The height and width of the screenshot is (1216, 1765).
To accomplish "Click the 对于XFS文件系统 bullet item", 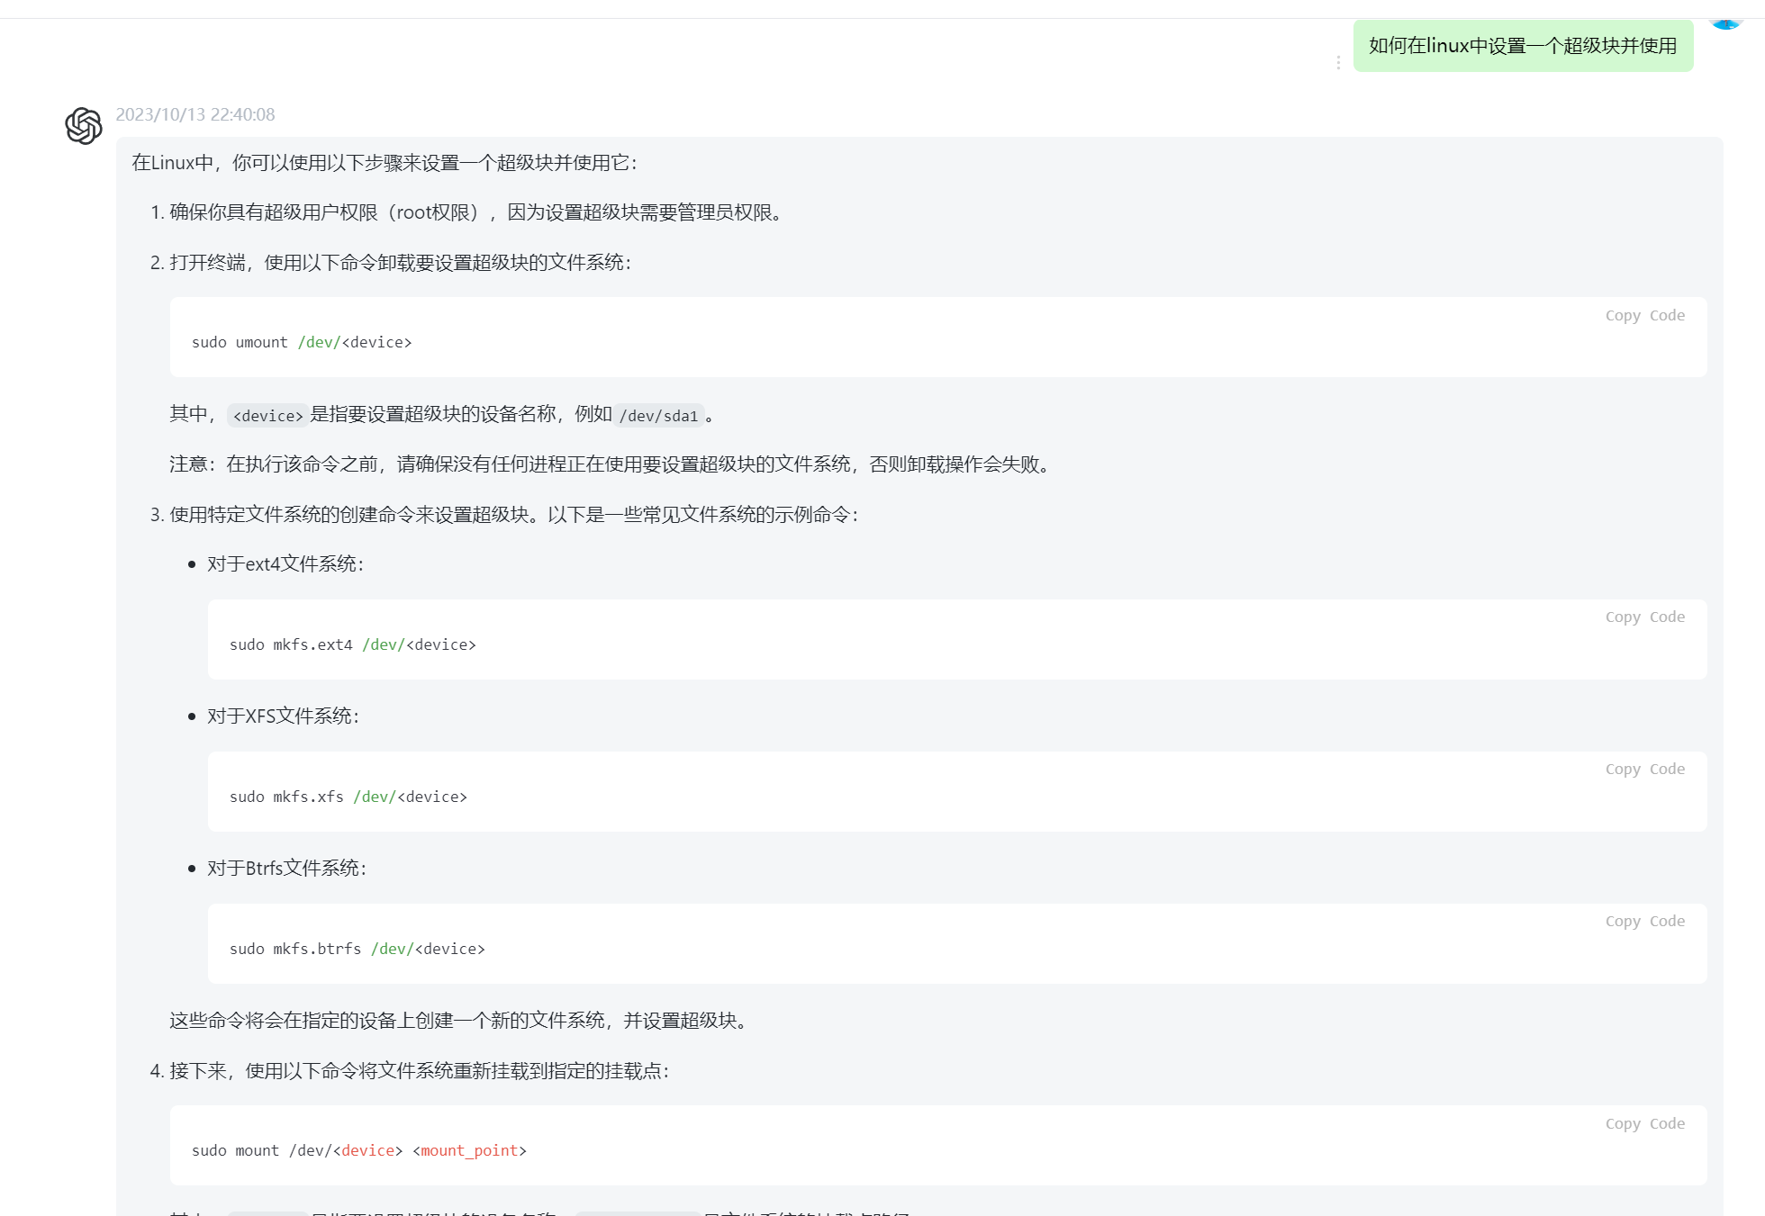I will pyautogui.click(x=283, y=716).
